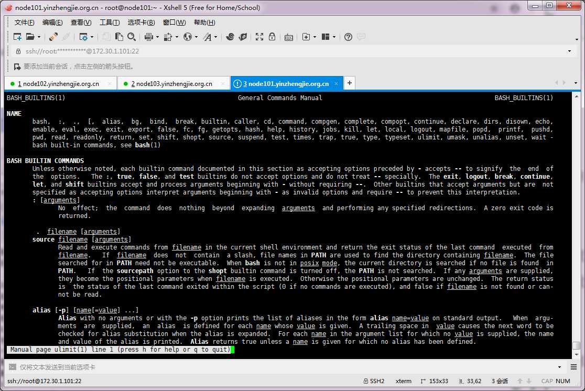Click the SSH2 status bar entry

374,381
